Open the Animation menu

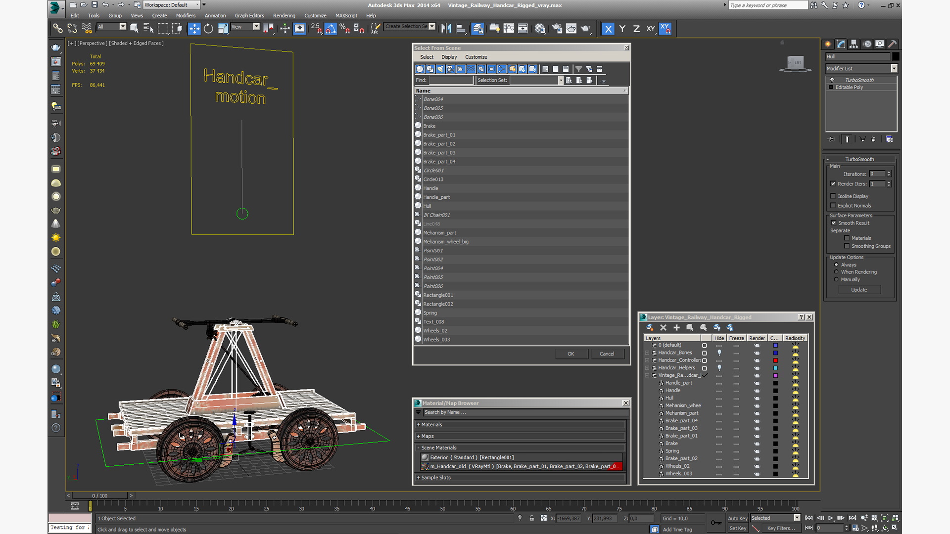pyautogui.click(x=215, y=16)
